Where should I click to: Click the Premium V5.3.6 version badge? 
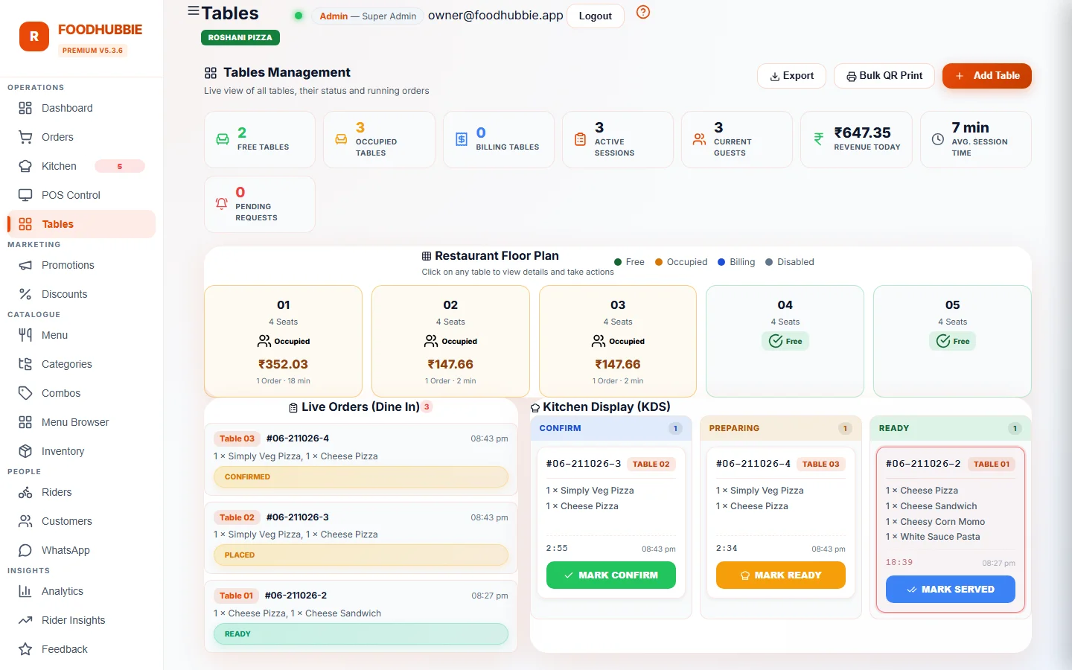pos(92,51)
